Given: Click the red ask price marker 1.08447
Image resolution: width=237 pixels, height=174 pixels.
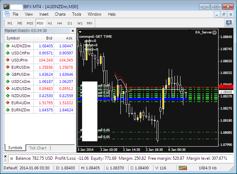Looking at the screenshot, I should 226,87.
